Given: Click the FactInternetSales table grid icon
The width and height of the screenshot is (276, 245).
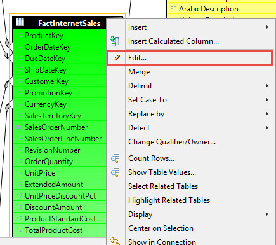Looking at the screenshot, I should (x=20, y=22).
